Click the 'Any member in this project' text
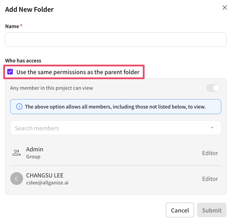The height and width of the screenshot is (219, 229). (52, 88)
